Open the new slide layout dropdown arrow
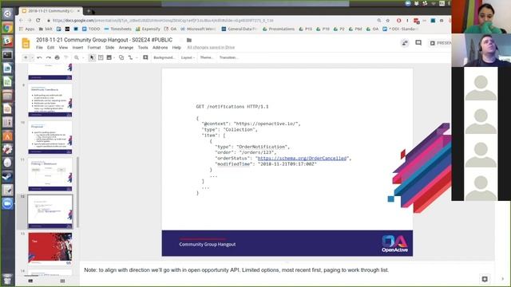The width and height of the screenshot is (511, 287). 32,57
